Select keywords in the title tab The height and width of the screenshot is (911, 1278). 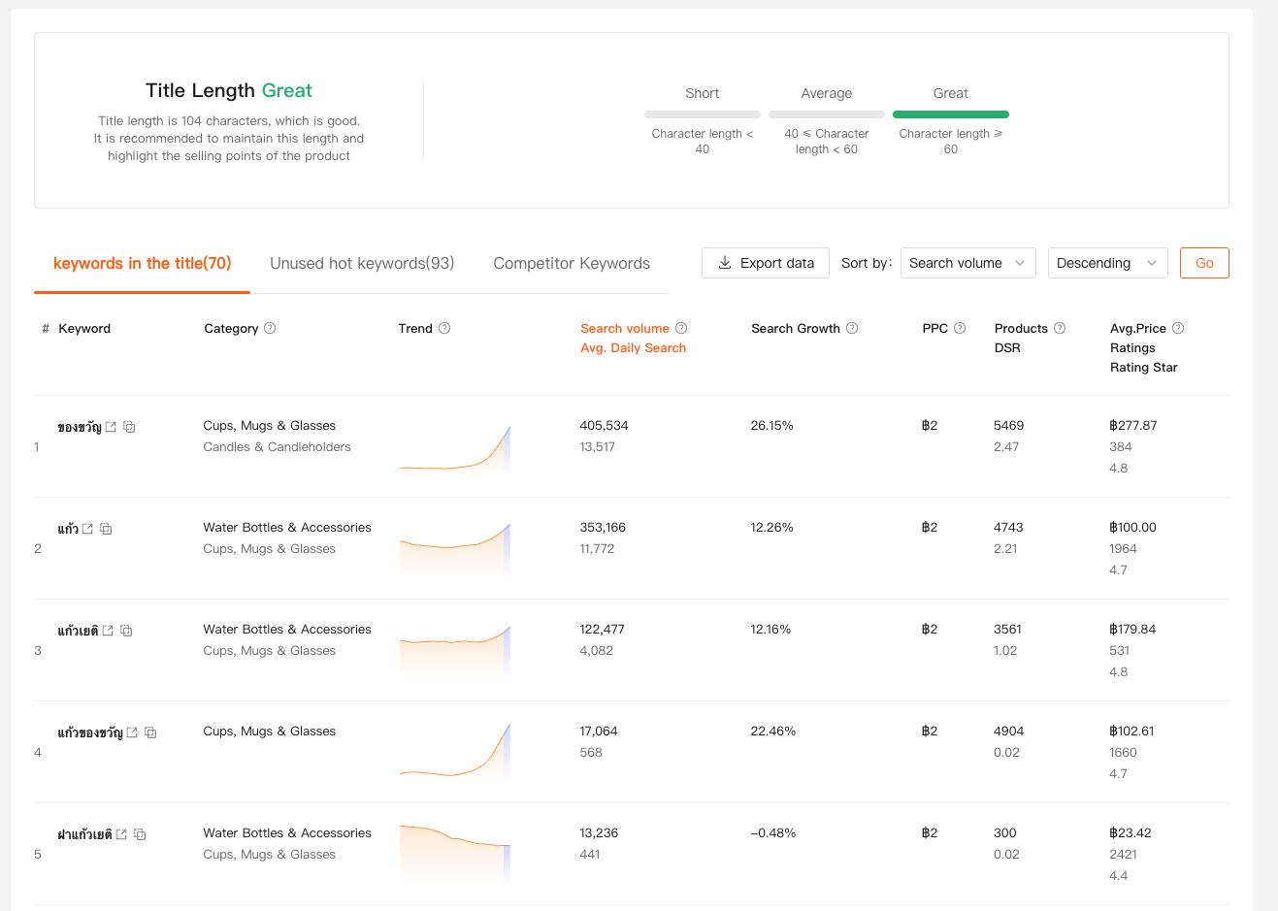pos(142,263)
